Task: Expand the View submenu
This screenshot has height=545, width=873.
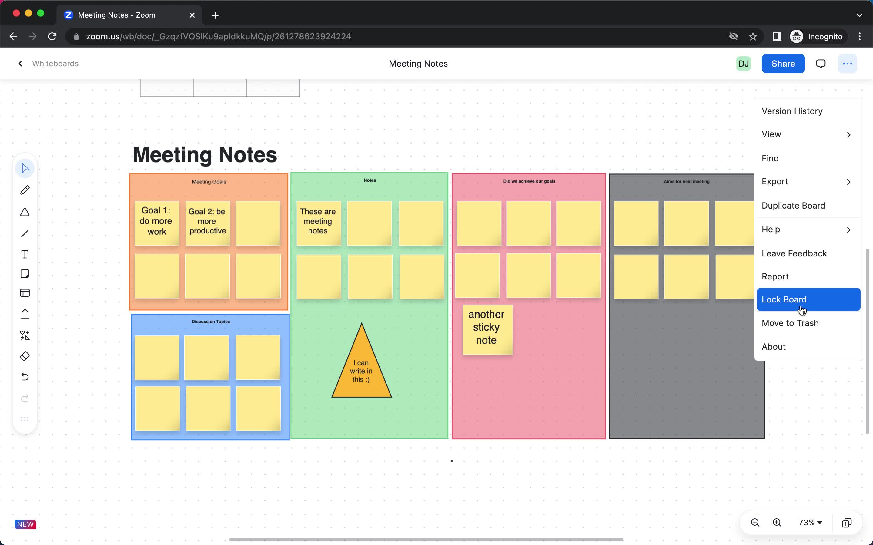Action: click(x=806, y=134)
